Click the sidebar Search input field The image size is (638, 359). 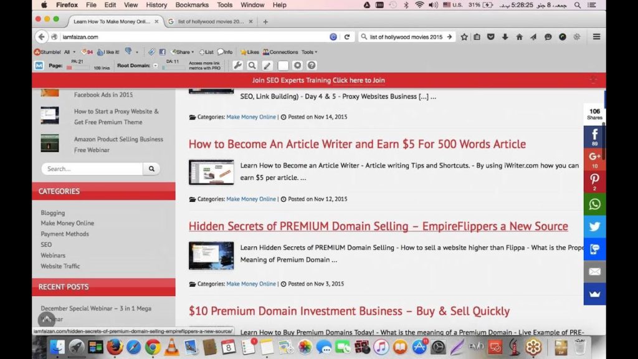click(92, 168)
